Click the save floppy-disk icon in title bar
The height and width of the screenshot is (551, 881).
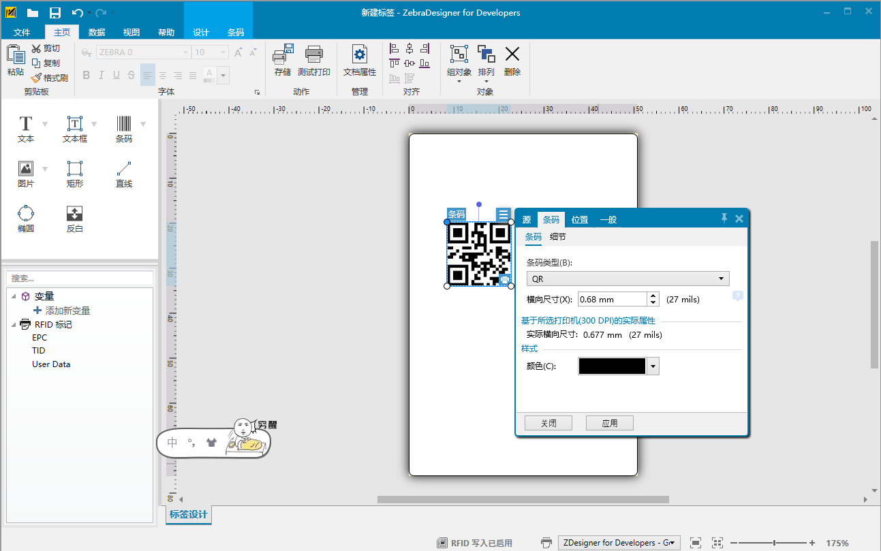pyautogui.click(x=55, y=13)
